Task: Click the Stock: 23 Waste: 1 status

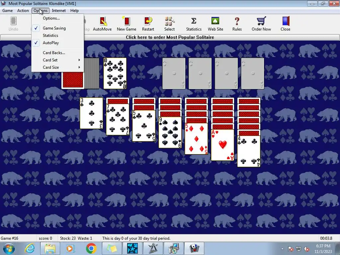Action: tap(76, 238)
